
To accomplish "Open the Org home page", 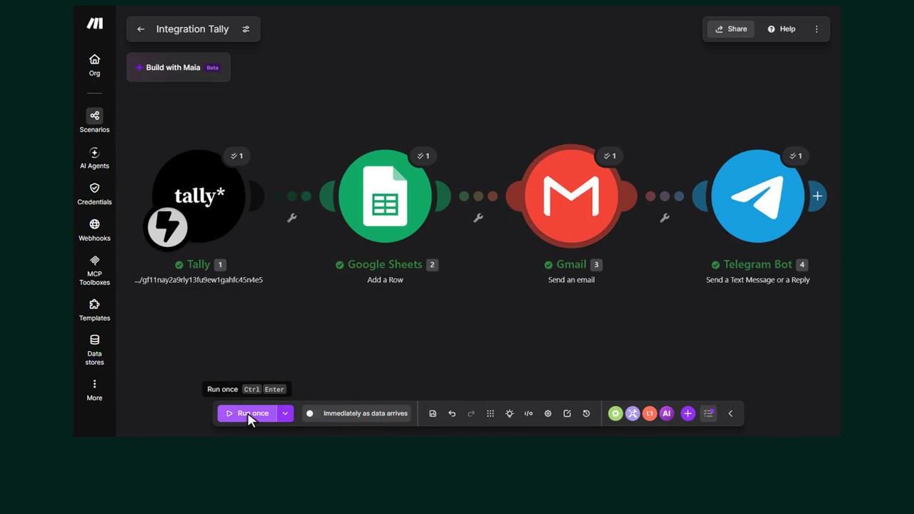I will (x=94, y=65).
